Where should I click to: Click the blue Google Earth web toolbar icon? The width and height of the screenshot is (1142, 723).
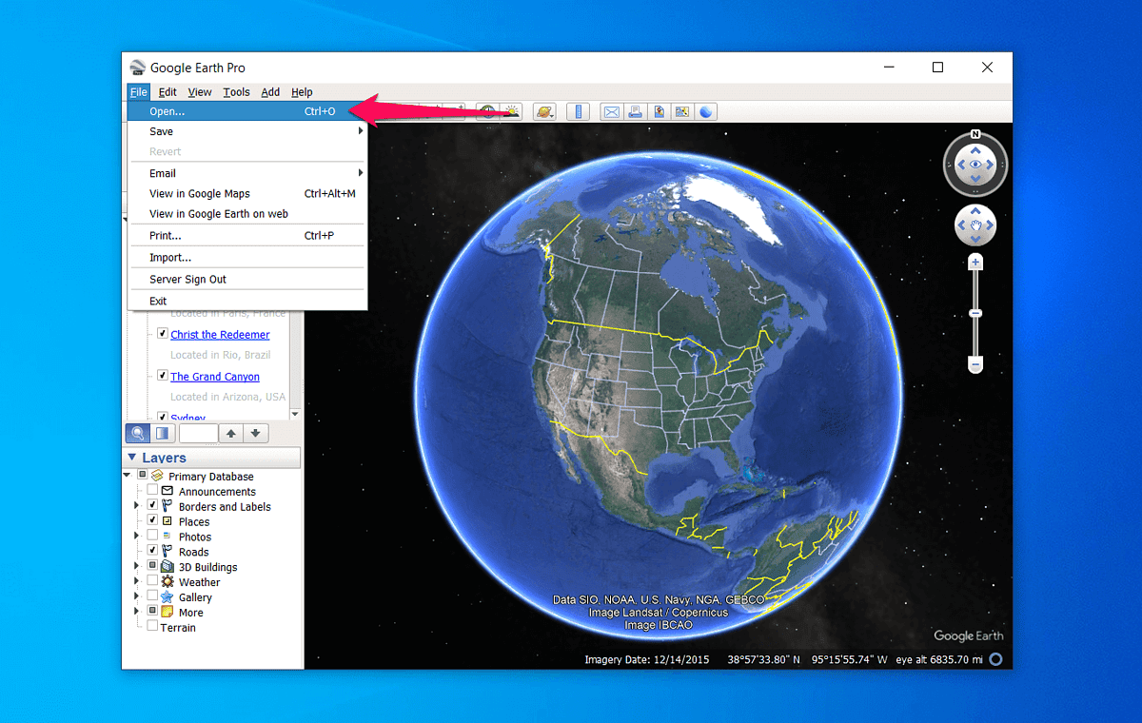point(706,112)
